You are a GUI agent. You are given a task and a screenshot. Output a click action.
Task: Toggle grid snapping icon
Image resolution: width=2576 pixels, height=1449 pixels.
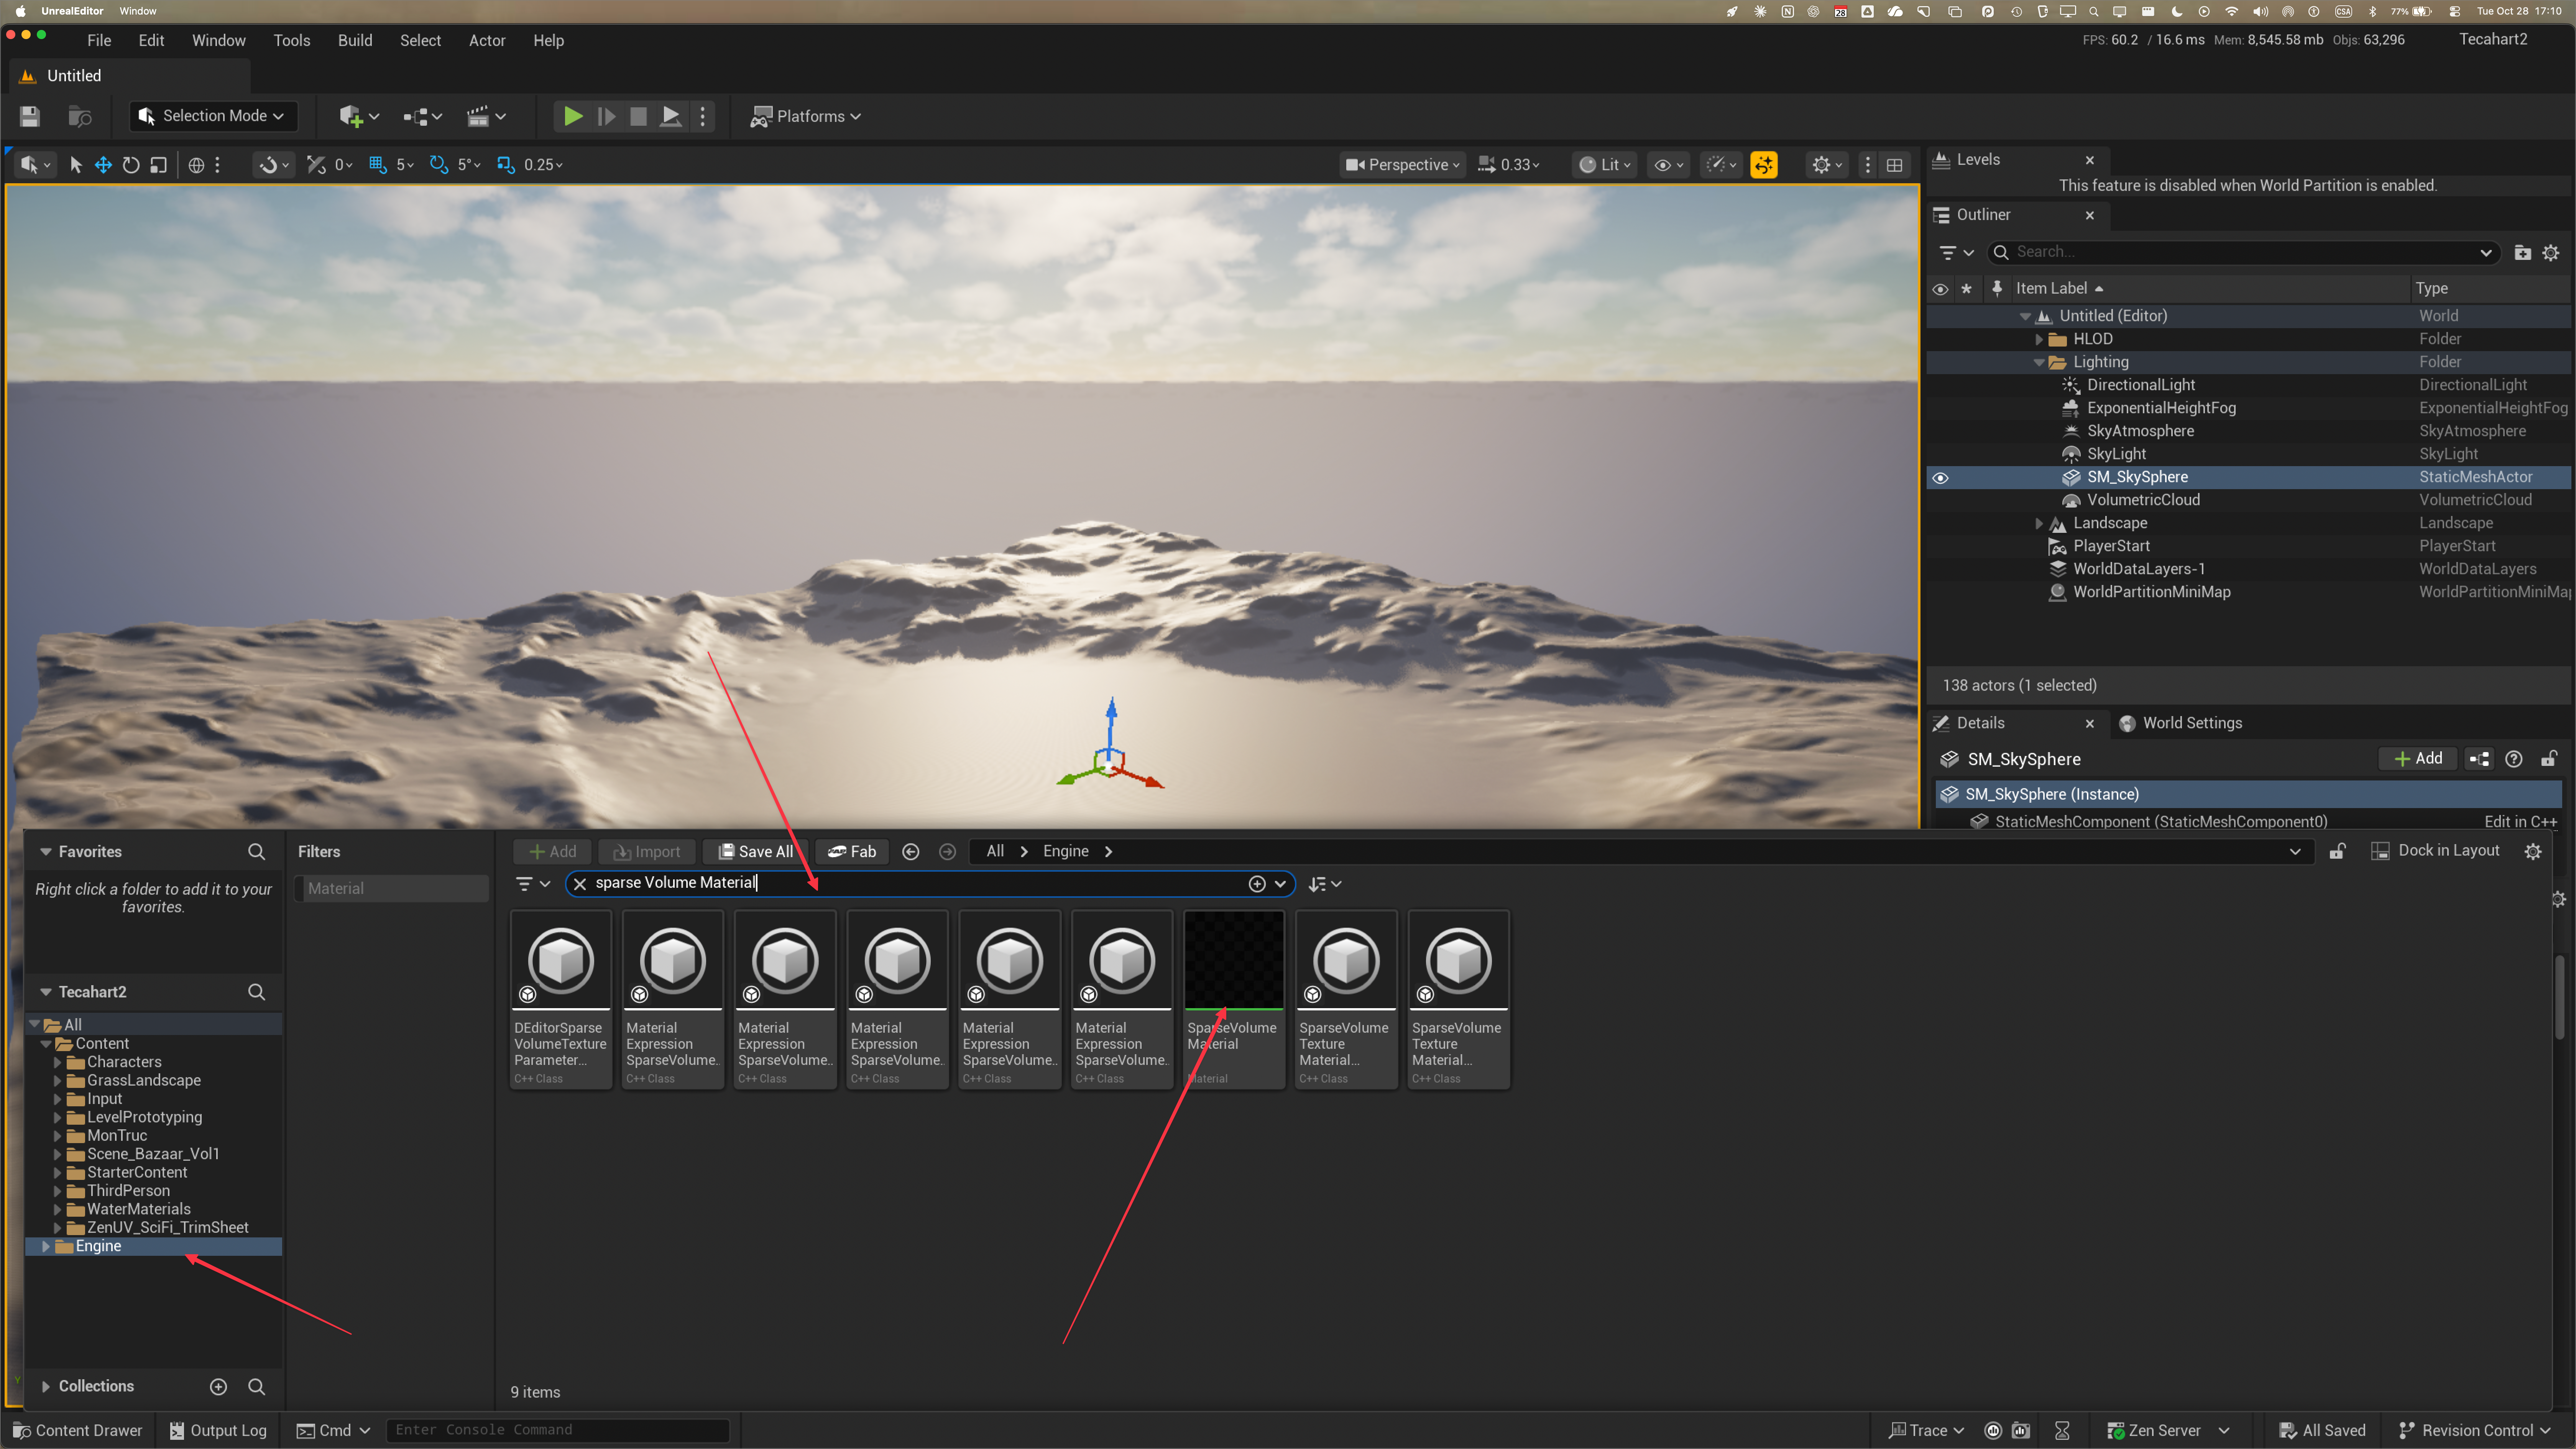[378, 165]
